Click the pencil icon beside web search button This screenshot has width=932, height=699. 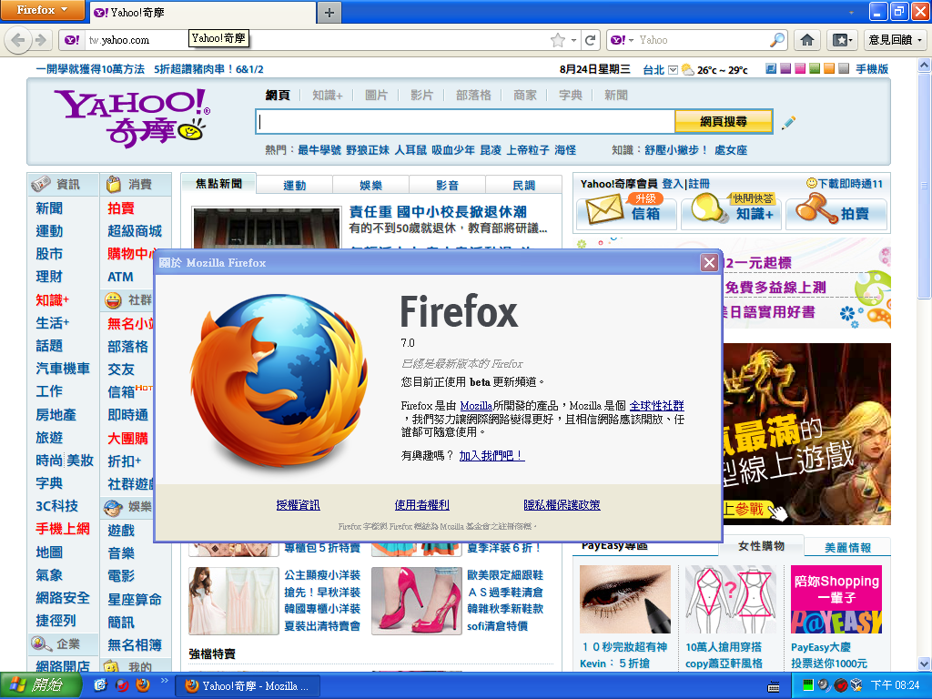click(x=788, y=123)
